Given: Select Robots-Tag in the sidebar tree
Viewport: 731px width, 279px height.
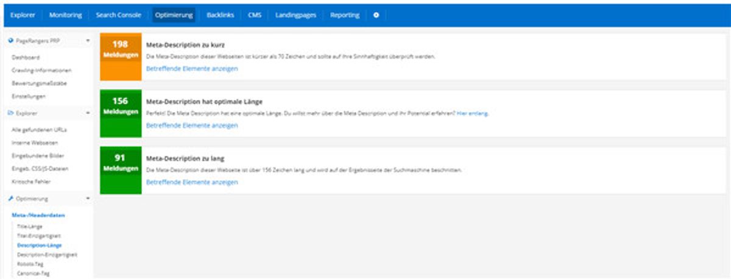Looking at the screenshot, I should tap(31, 264).
